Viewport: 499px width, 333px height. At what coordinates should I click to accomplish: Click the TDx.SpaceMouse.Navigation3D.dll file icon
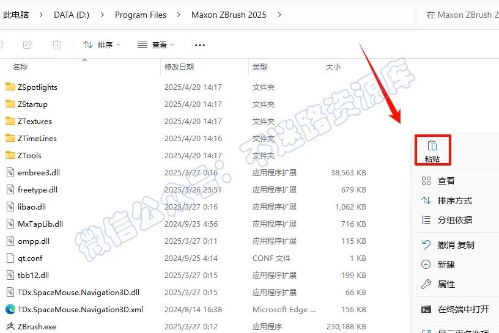click(10, 292)
